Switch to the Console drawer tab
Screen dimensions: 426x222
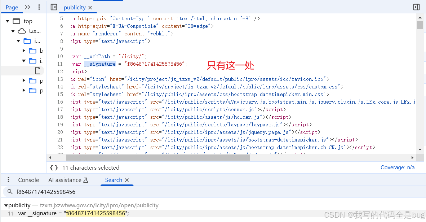pos(28,180)
